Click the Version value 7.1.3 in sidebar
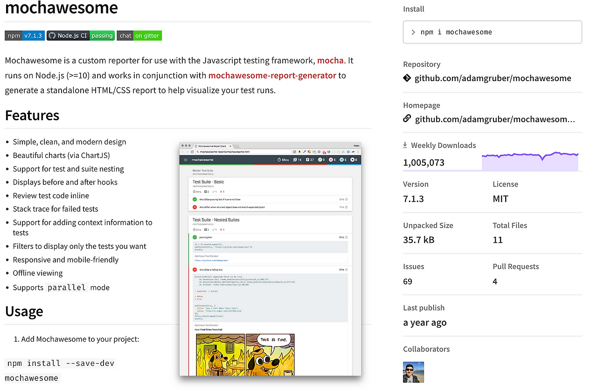This screenshot has width=597, height=392. click(414, 199)
